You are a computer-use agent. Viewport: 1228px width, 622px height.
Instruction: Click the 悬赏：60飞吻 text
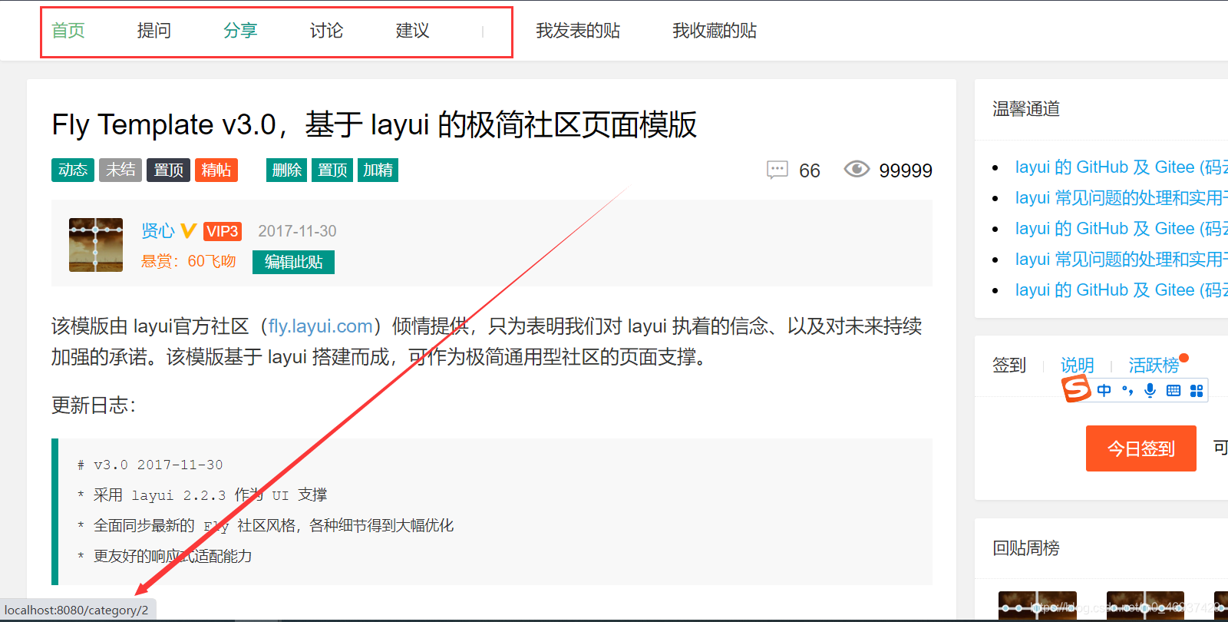click(x=189, y=261)
